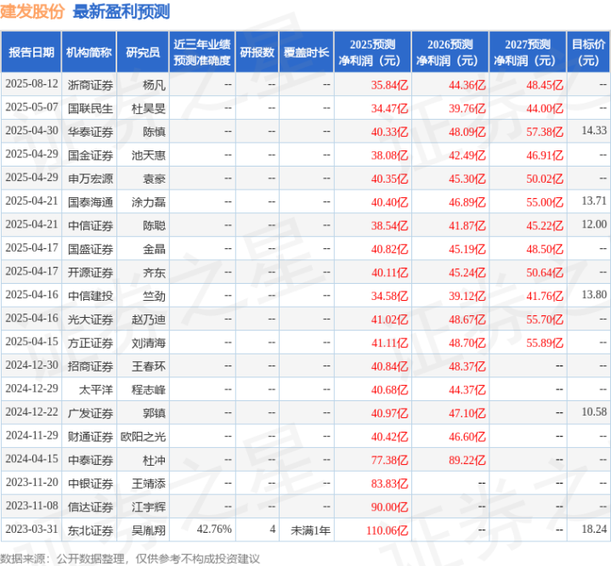The image size is (611, 566).
Task: Click the 目标价 column header
Action: (x=588, y=53)
